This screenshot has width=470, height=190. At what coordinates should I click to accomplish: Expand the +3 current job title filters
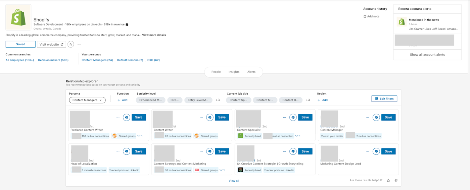pos(308,100)
